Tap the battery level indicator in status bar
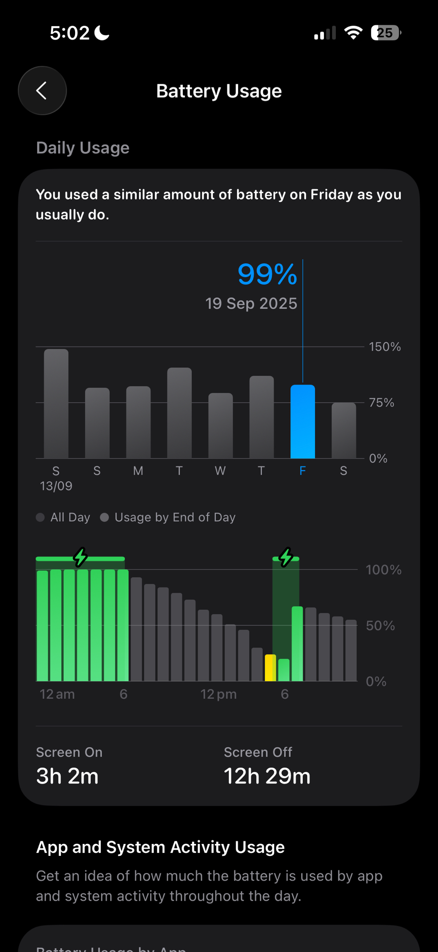 [386, 33]
